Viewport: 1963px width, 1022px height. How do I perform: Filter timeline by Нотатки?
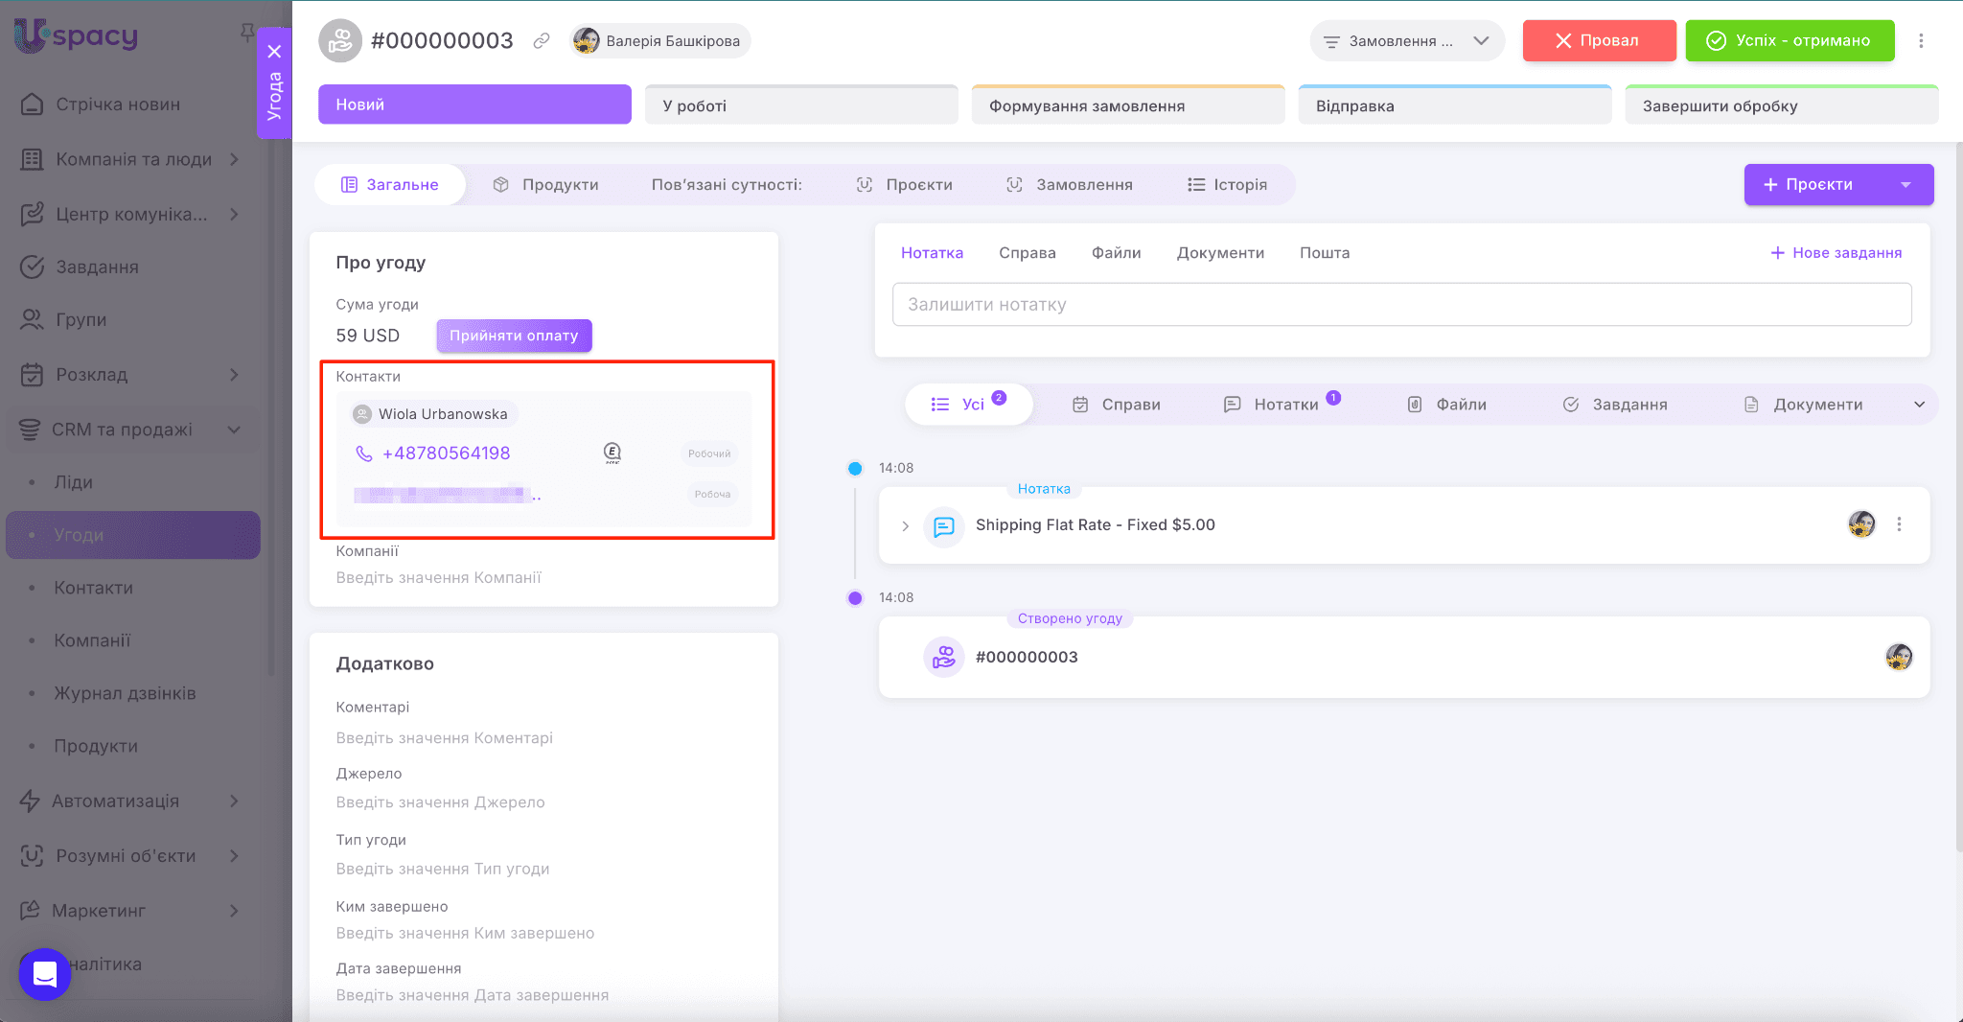coord(1282,405)
